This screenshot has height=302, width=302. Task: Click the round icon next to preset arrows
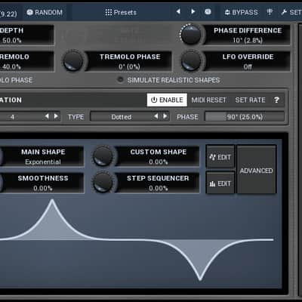(x=208, y=11)
